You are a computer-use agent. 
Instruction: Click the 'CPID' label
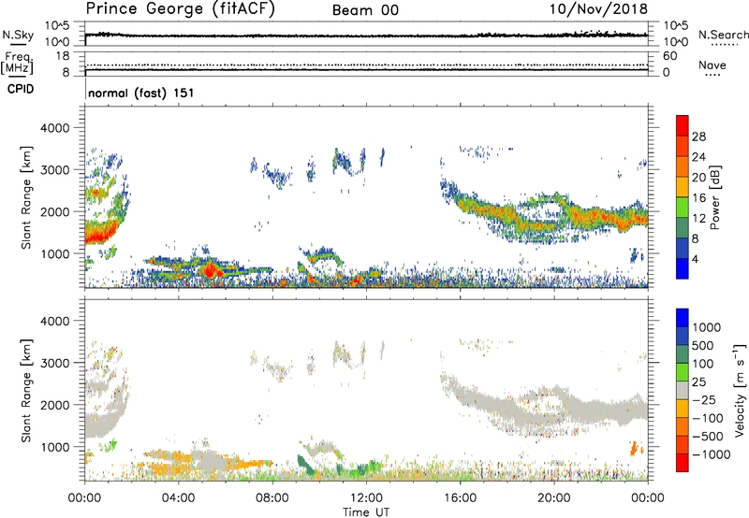pos(21,89)
